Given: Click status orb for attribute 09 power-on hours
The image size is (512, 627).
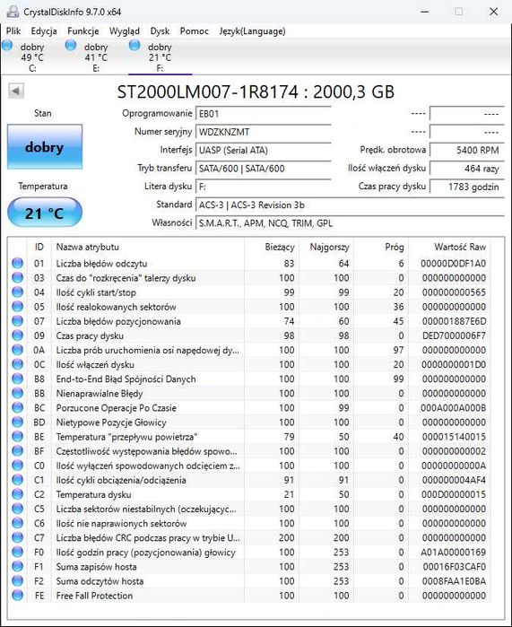Looking at the screenshot, I should [x=17, y=335].
